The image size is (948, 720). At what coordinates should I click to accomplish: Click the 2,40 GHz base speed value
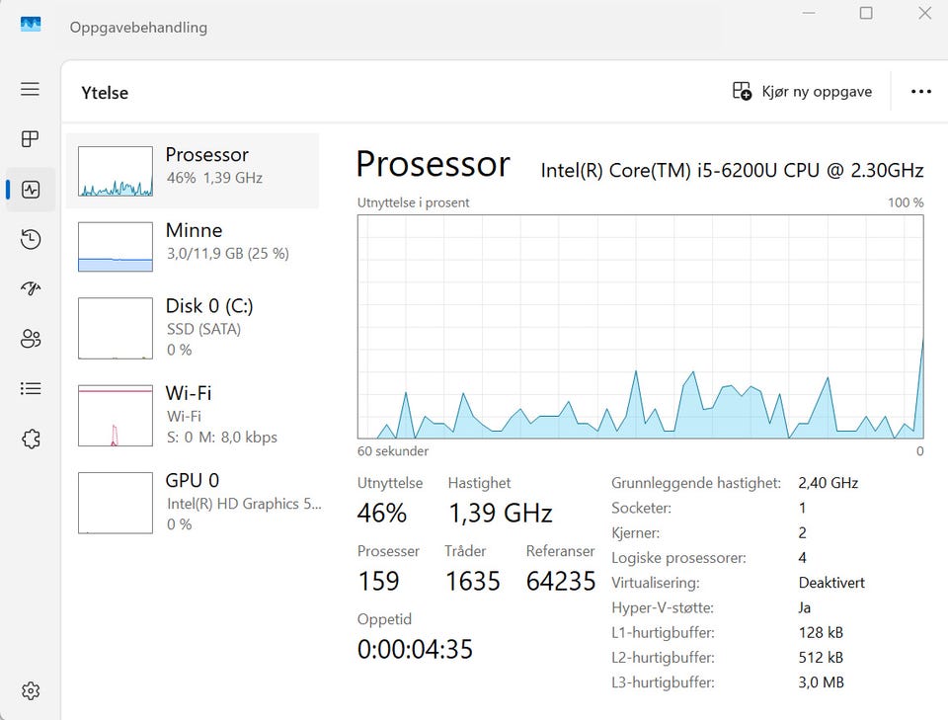[829, 483]
